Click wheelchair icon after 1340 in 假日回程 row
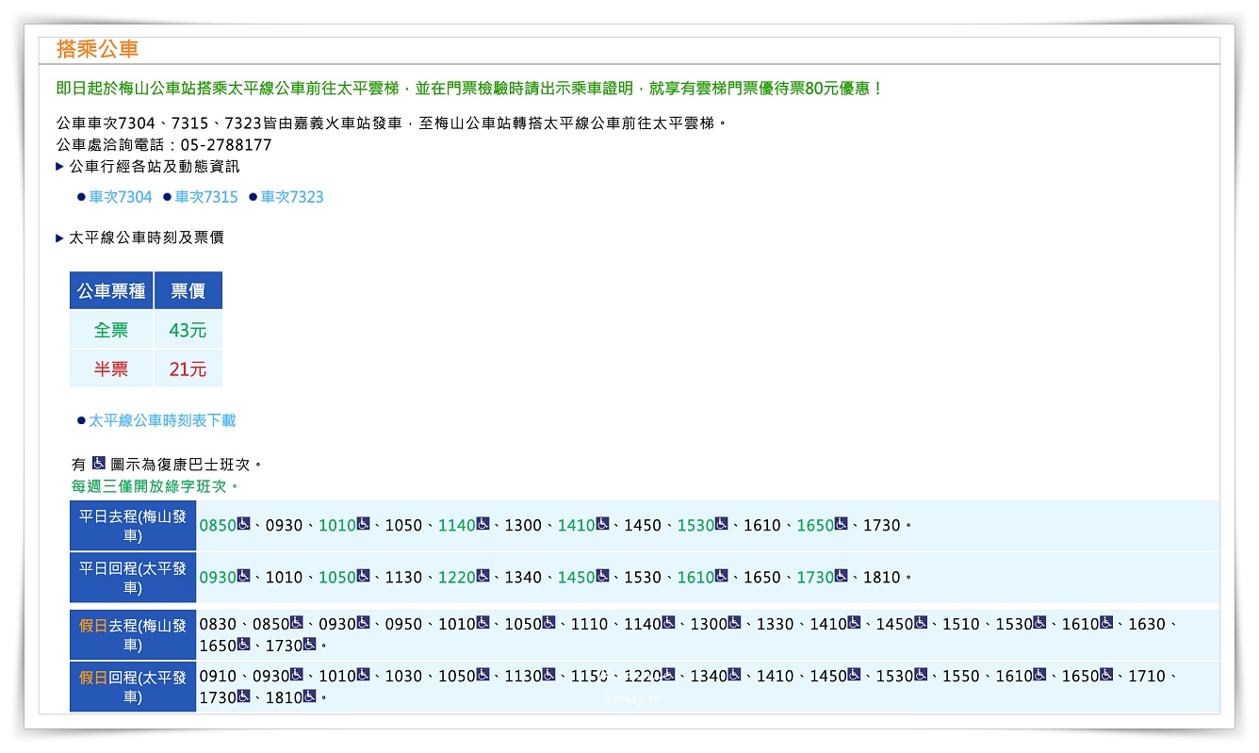1259x753 pixels. 735,675
